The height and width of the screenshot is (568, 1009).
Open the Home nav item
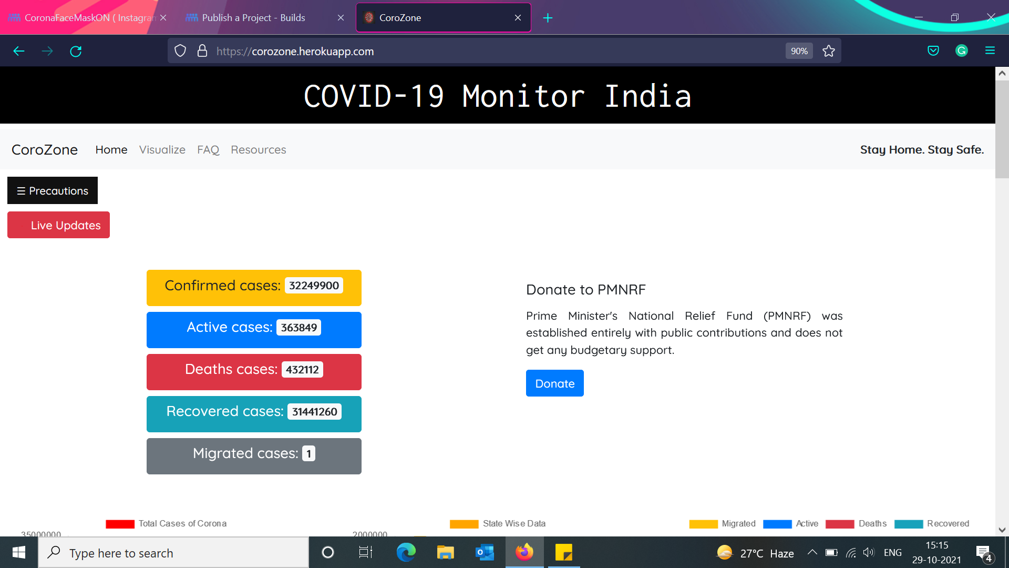111,150
